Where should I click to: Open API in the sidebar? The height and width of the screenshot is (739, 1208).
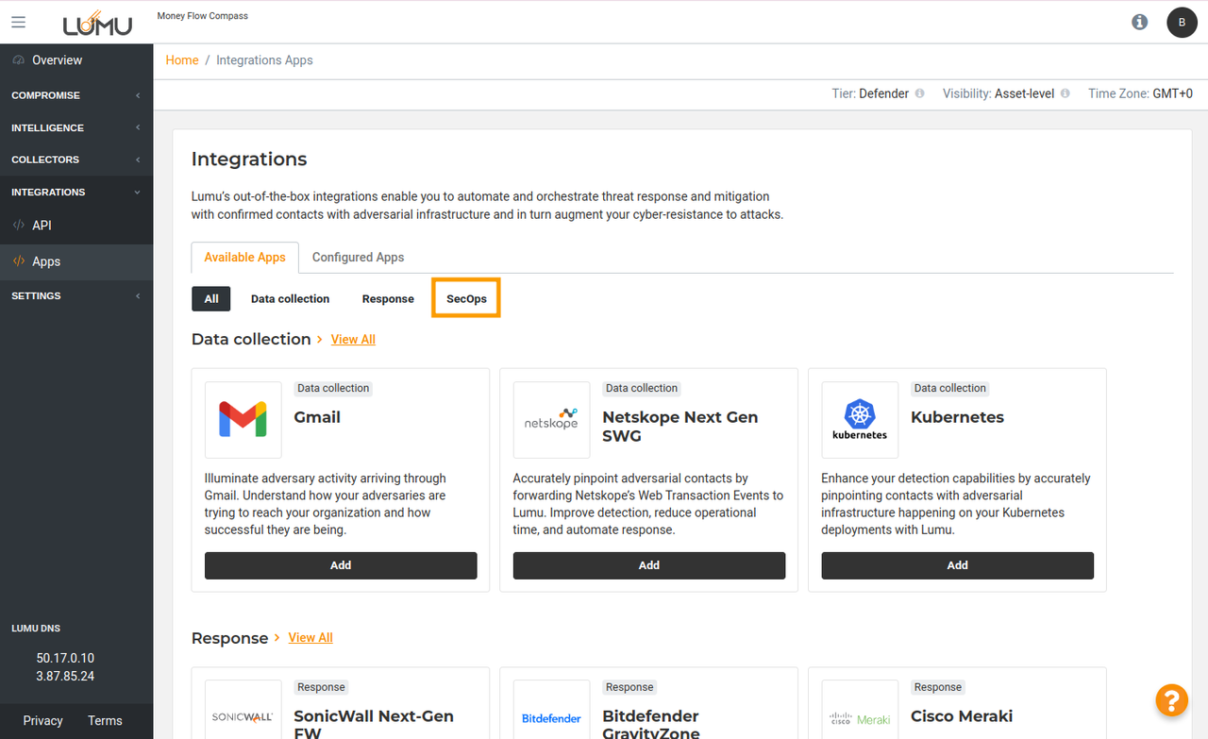pyautogui.click(x=42, y=226)
